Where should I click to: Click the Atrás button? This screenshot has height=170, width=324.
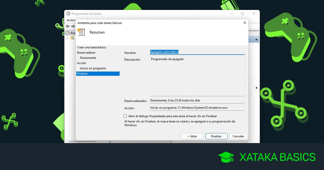click(192, 136)
